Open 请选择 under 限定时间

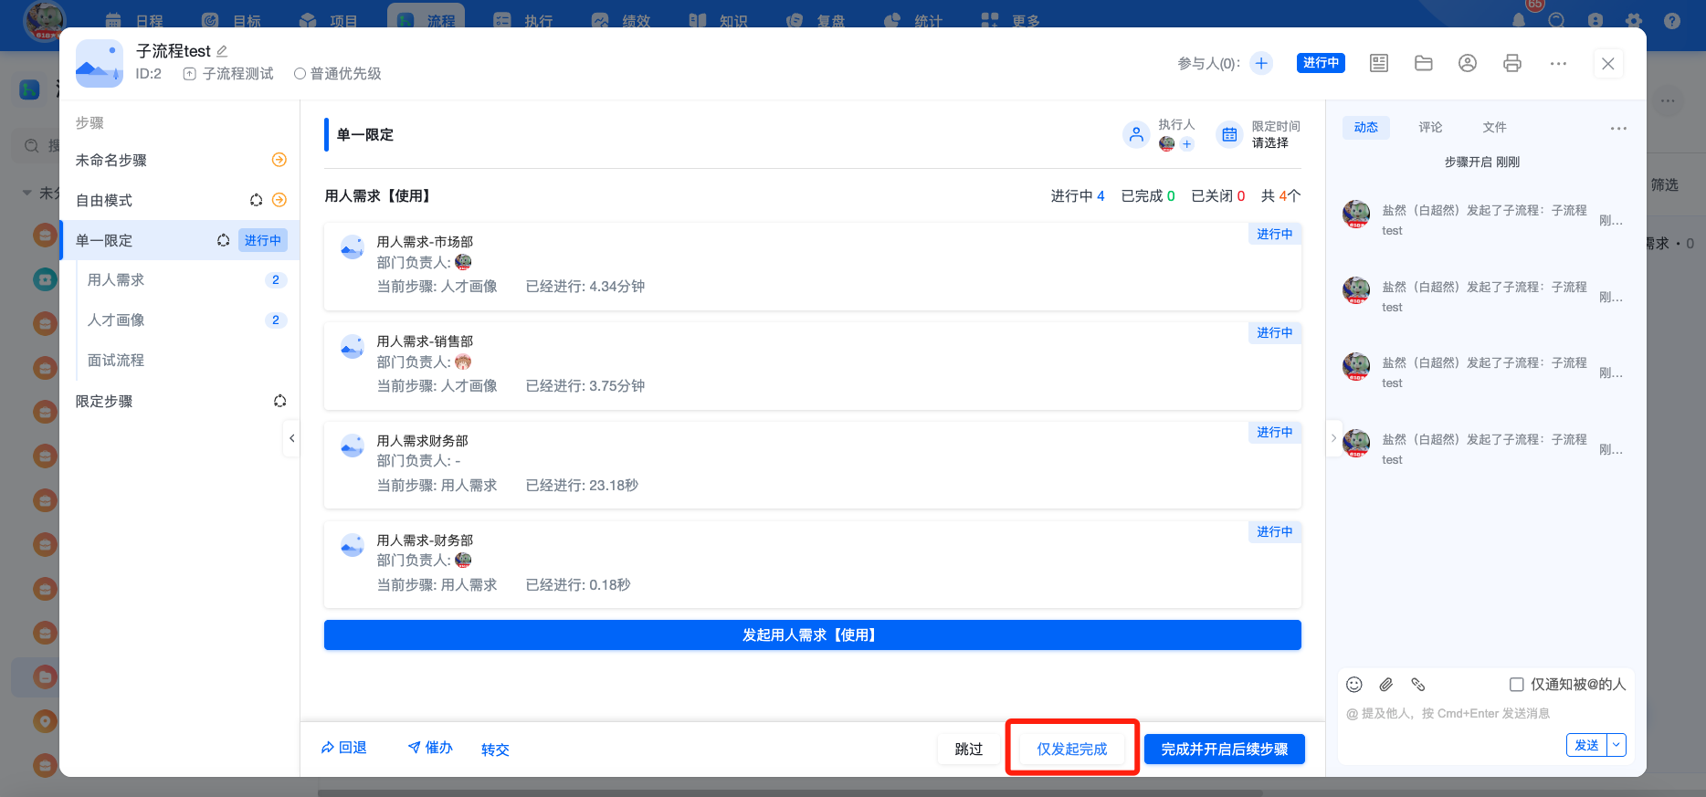coord(1270,143)
